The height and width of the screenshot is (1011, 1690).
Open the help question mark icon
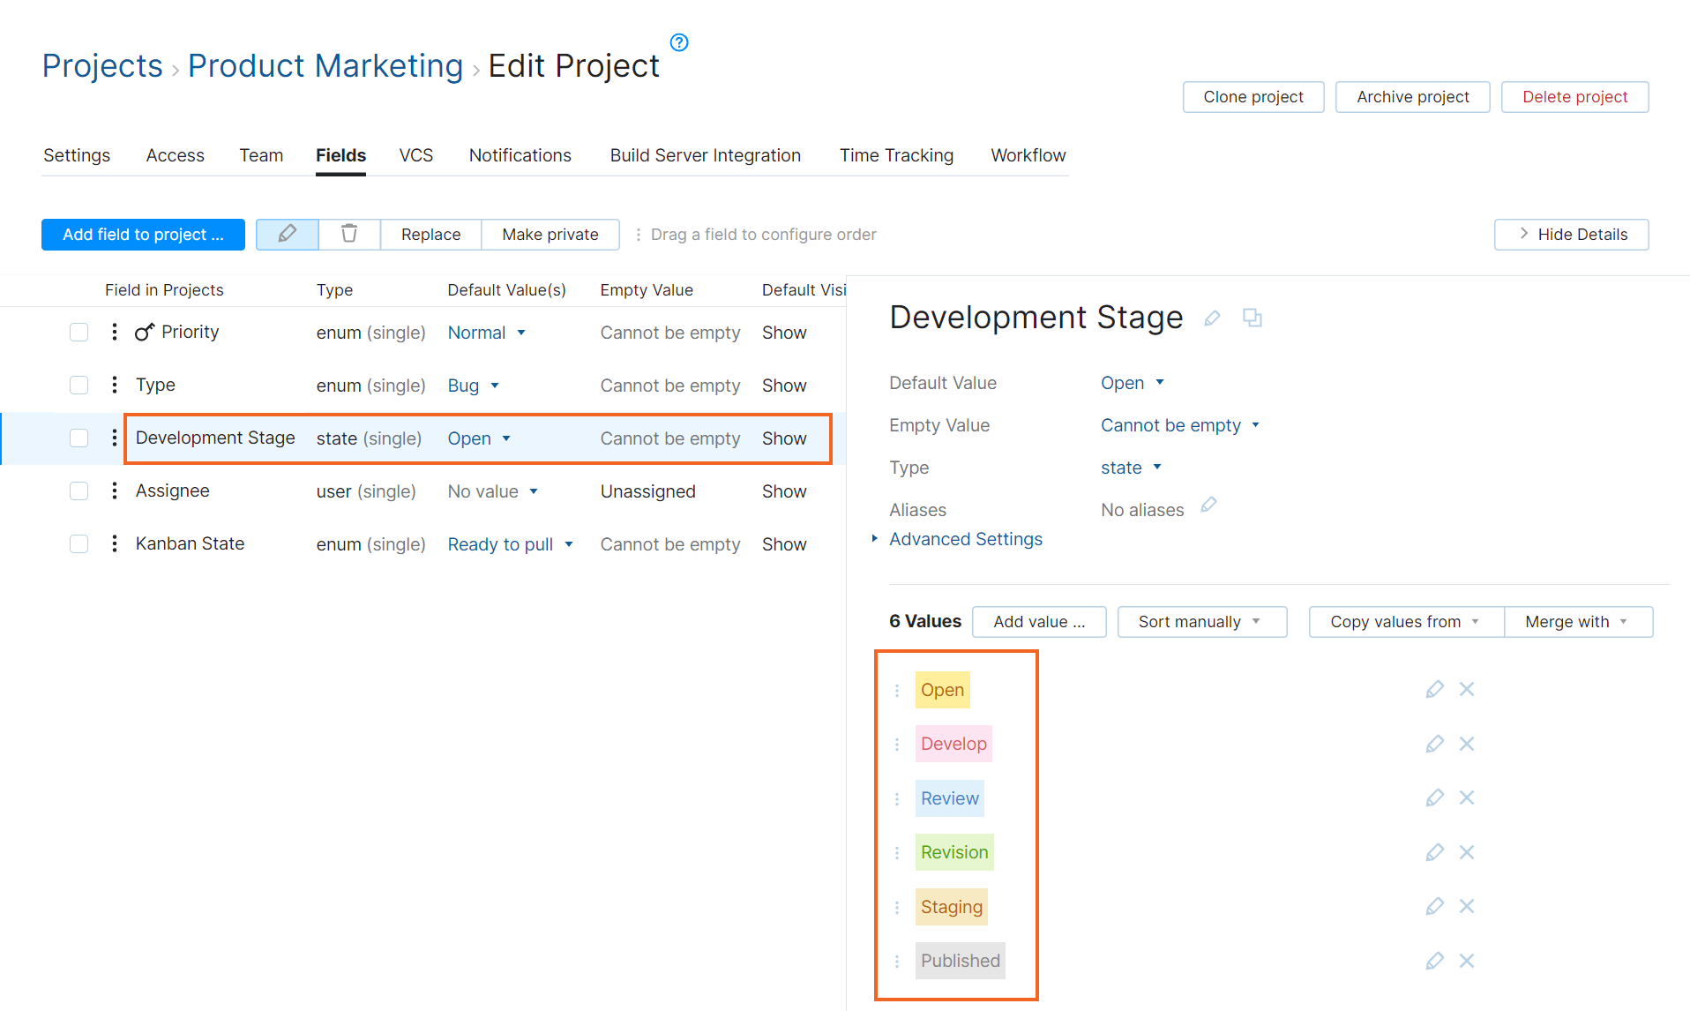click(678, 42)
